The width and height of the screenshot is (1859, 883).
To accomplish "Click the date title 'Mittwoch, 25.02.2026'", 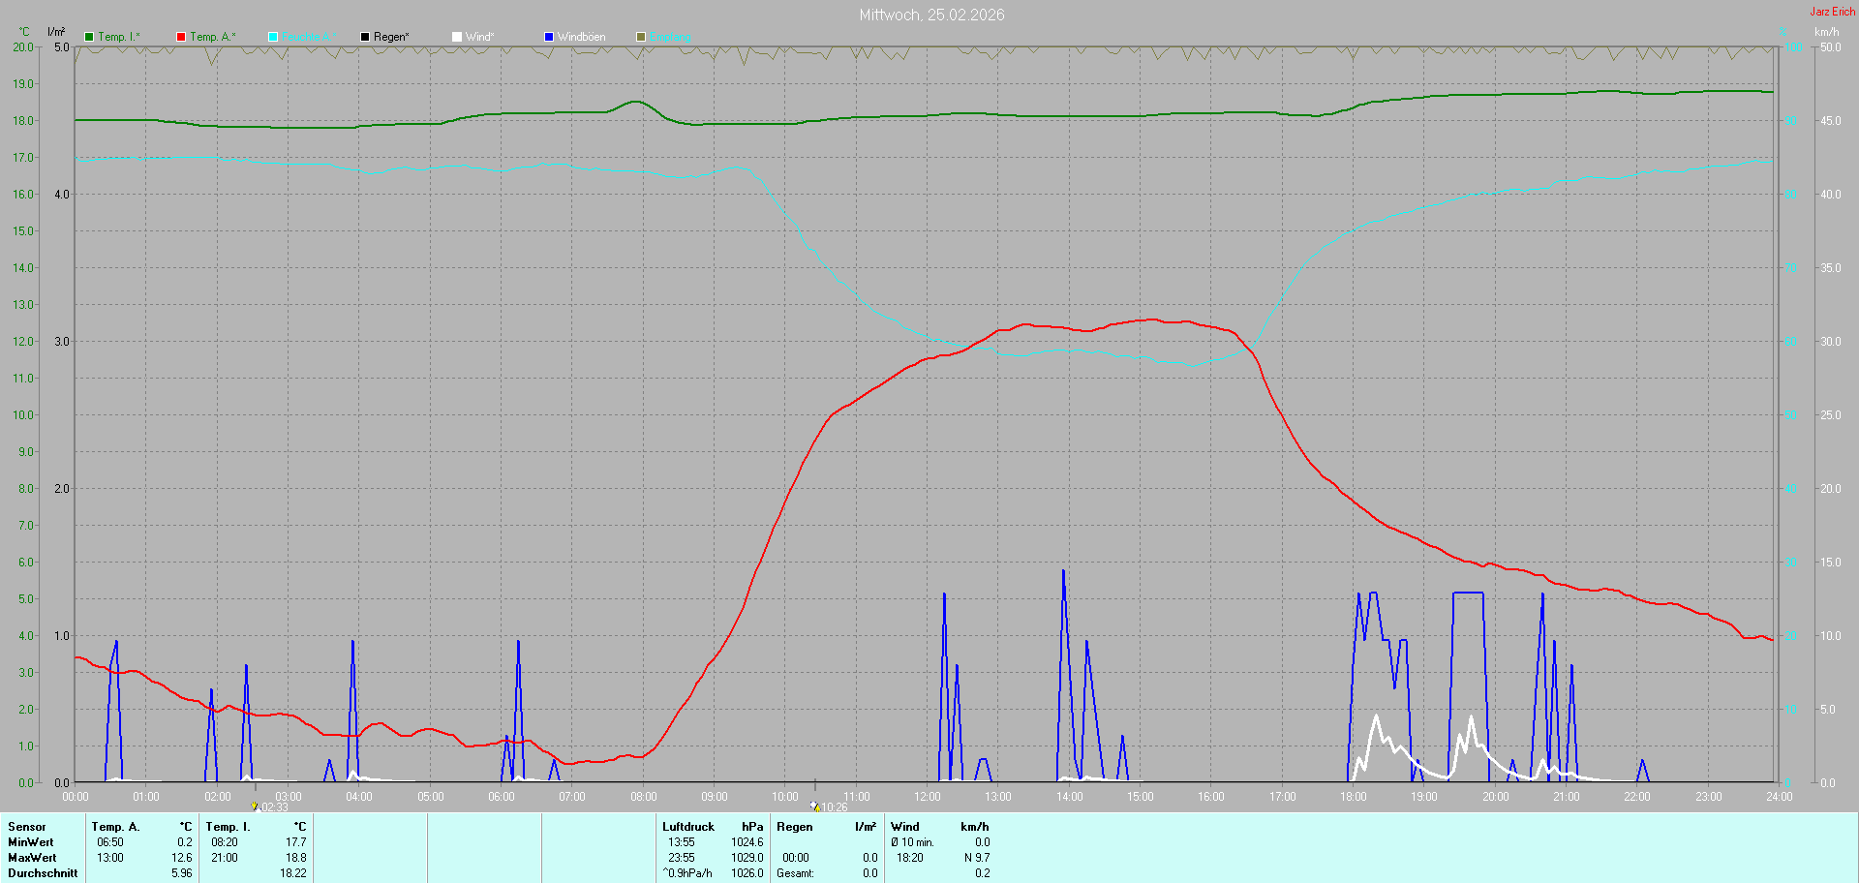I will [932, 15].
